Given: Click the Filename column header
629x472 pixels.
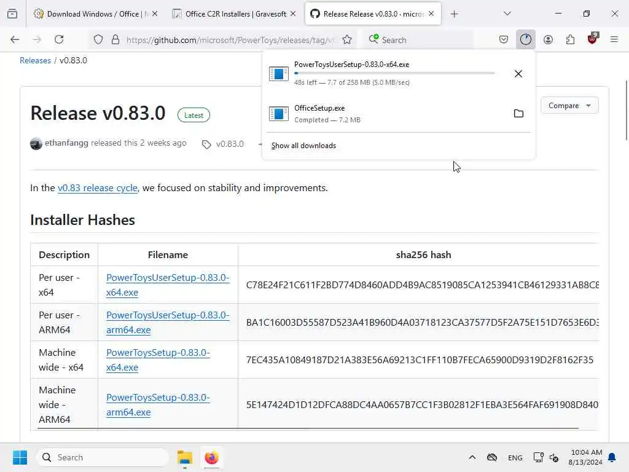Looking at the screenshot, I should 168,255.
